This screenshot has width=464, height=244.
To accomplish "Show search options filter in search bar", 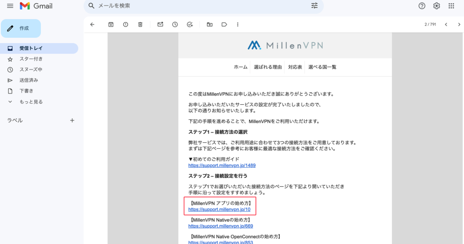I will [314, 6].
